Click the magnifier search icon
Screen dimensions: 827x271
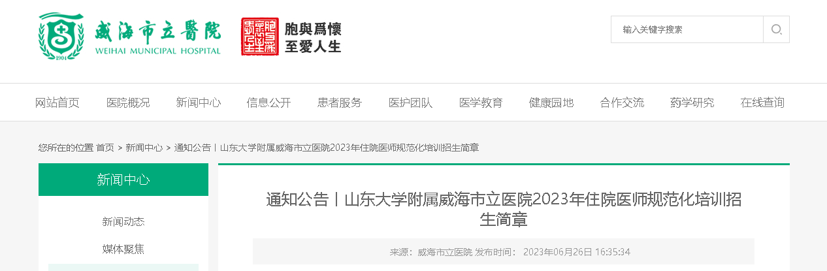tap(776, 29)
